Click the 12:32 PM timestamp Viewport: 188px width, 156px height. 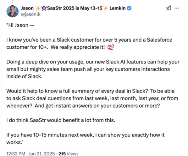point(16,154)
